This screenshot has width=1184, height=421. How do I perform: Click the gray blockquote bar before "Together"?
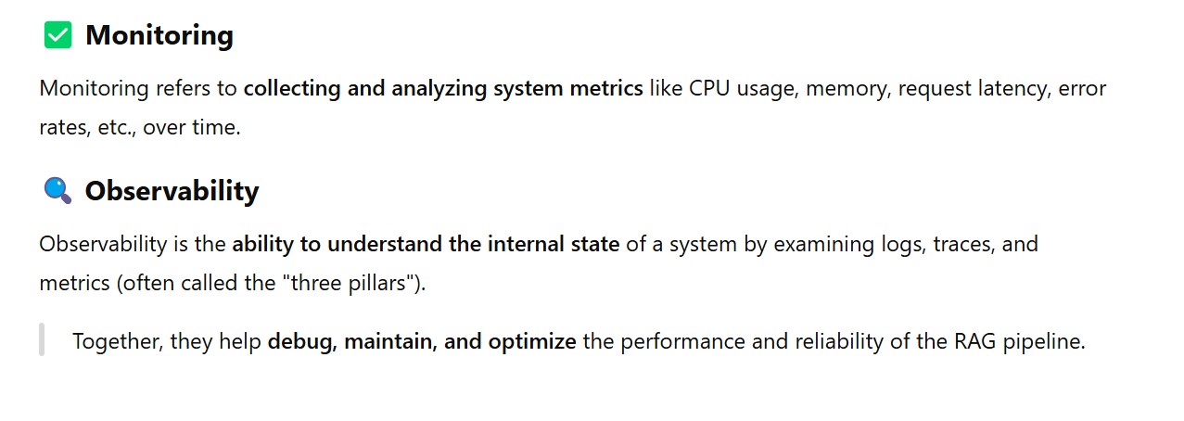42,339
